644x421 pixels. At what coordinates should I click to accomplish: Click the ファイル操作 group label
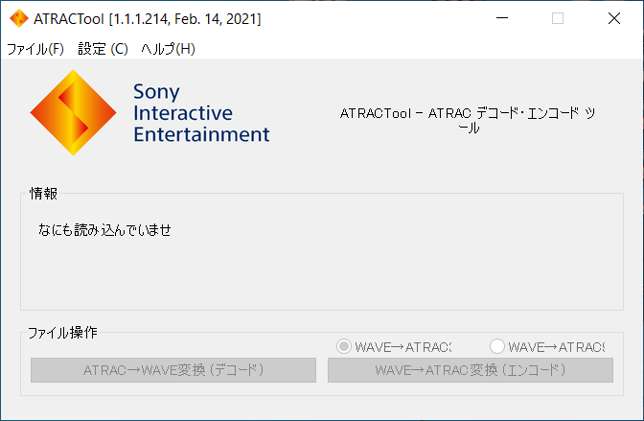point(62,333)
